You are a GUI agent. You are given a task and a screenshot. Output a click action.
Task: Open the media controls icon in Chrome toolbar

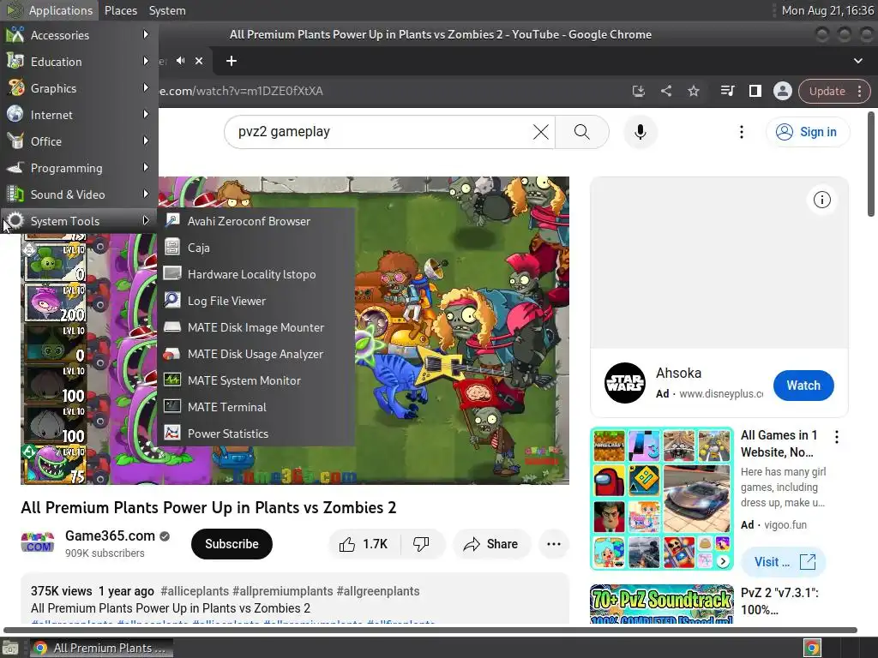click(727, 91)
